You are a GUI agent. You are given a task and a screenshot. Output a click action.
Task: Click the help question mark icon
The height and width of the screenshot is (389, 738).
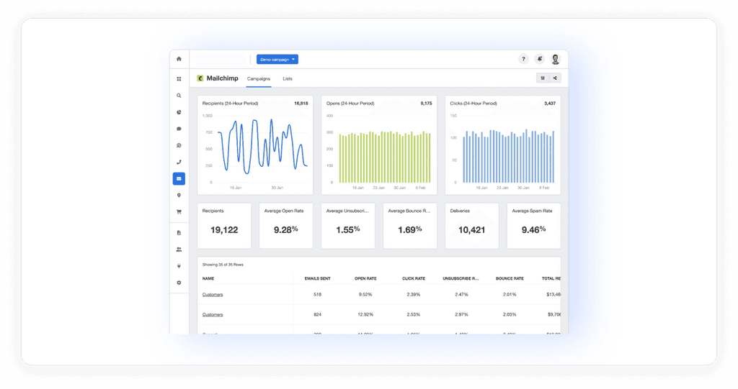pos(523,59)
